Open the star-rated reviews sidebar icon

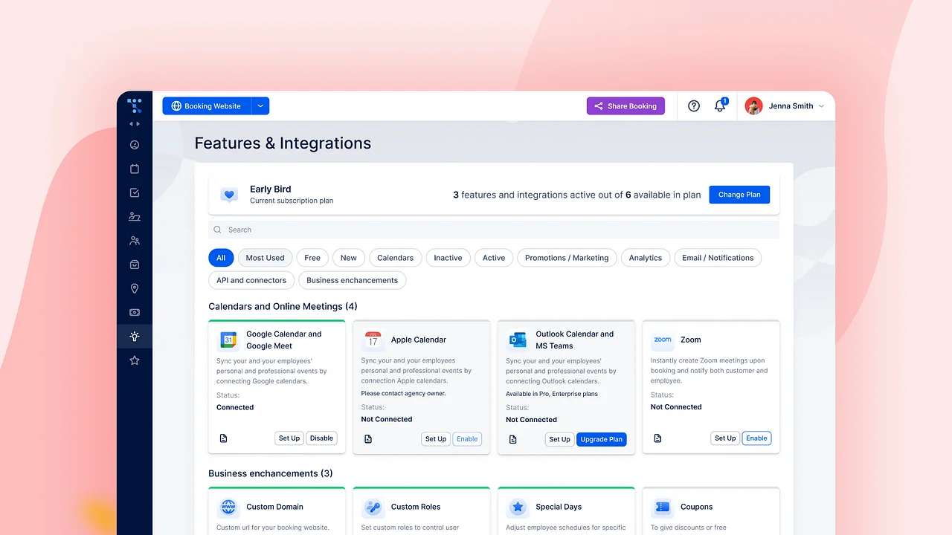[135, 360]
